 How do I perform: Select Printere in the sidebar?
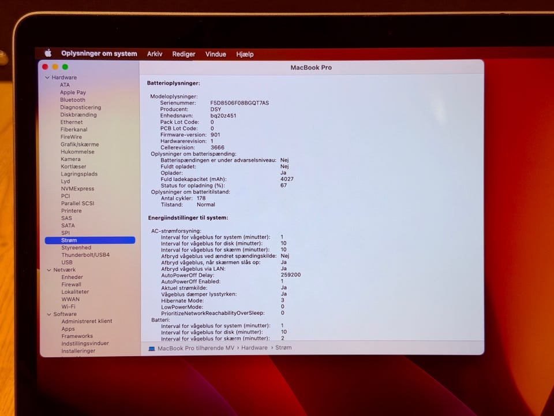(72, 211)
